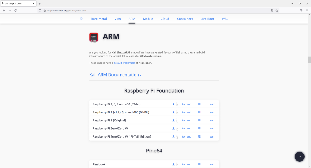The height and width of the screenshot is (168, 311).
Task: Open Save to Pocket icon
Action: click(301, 10)
